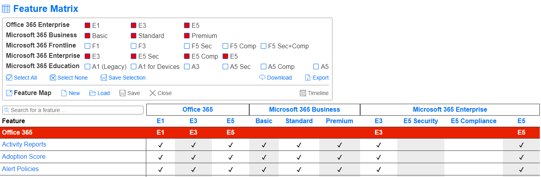Open the Activity Reports feature link
This screenshot has width=541, height=177.
coord(24,145)
